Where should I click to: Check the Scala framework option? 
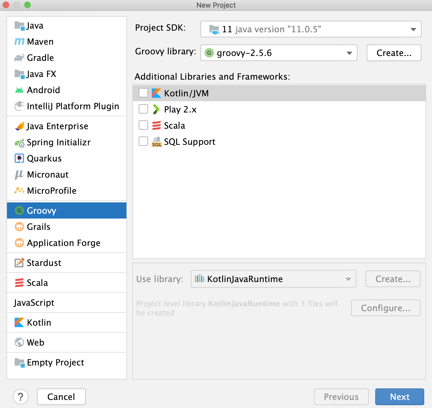pyautogui.click(x=143, y=125)
